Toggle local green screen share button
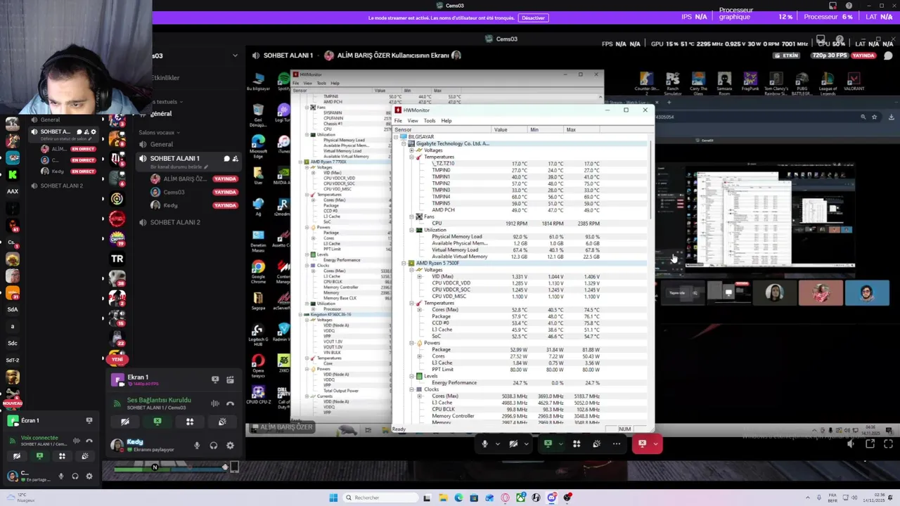The height and width of the screenshot is (506, 900). click(x=39, y=456)
